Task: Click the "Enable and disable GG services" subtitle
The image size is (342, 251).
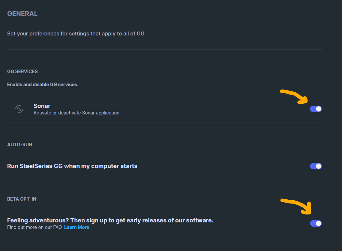Action: click(x=43, y=85)
